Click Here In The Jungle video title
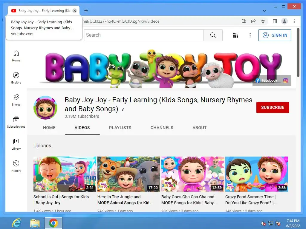Viewport: 306px width, 229px height. click(x=125, y=200)
